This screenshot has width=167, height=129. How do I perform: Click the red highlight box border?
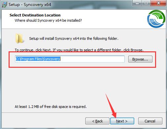click(82, 52)
